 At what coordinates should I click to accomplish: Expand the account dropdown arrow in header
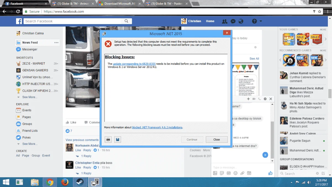click(x=261, y=21)
